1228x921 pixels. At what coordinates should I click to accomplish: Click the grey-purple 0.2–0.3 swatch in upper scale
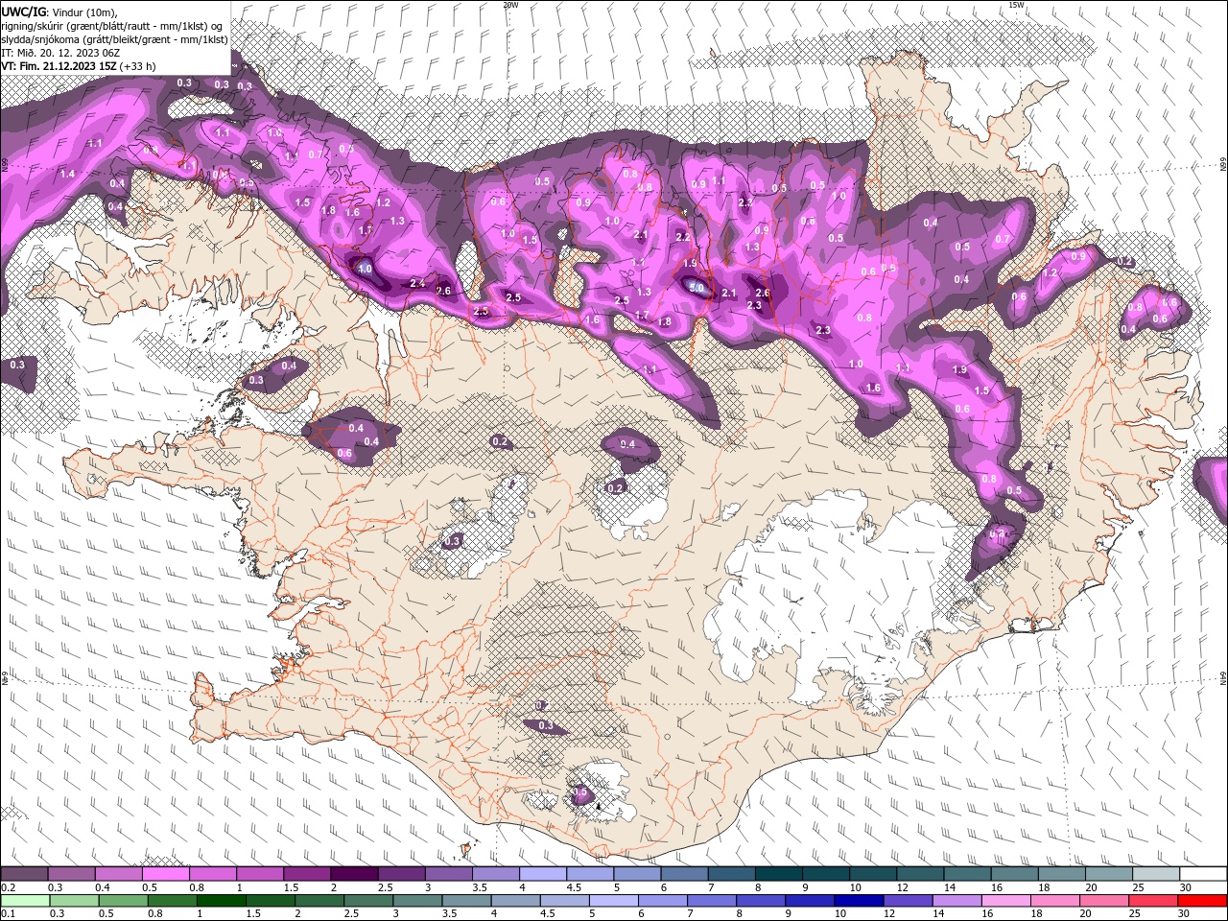click(24, 874)
